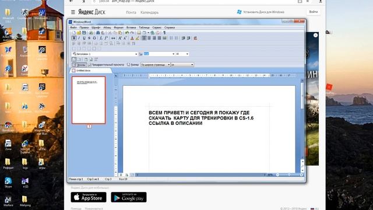Open the Skype desktop shortcut

click(x=8, y=183)
